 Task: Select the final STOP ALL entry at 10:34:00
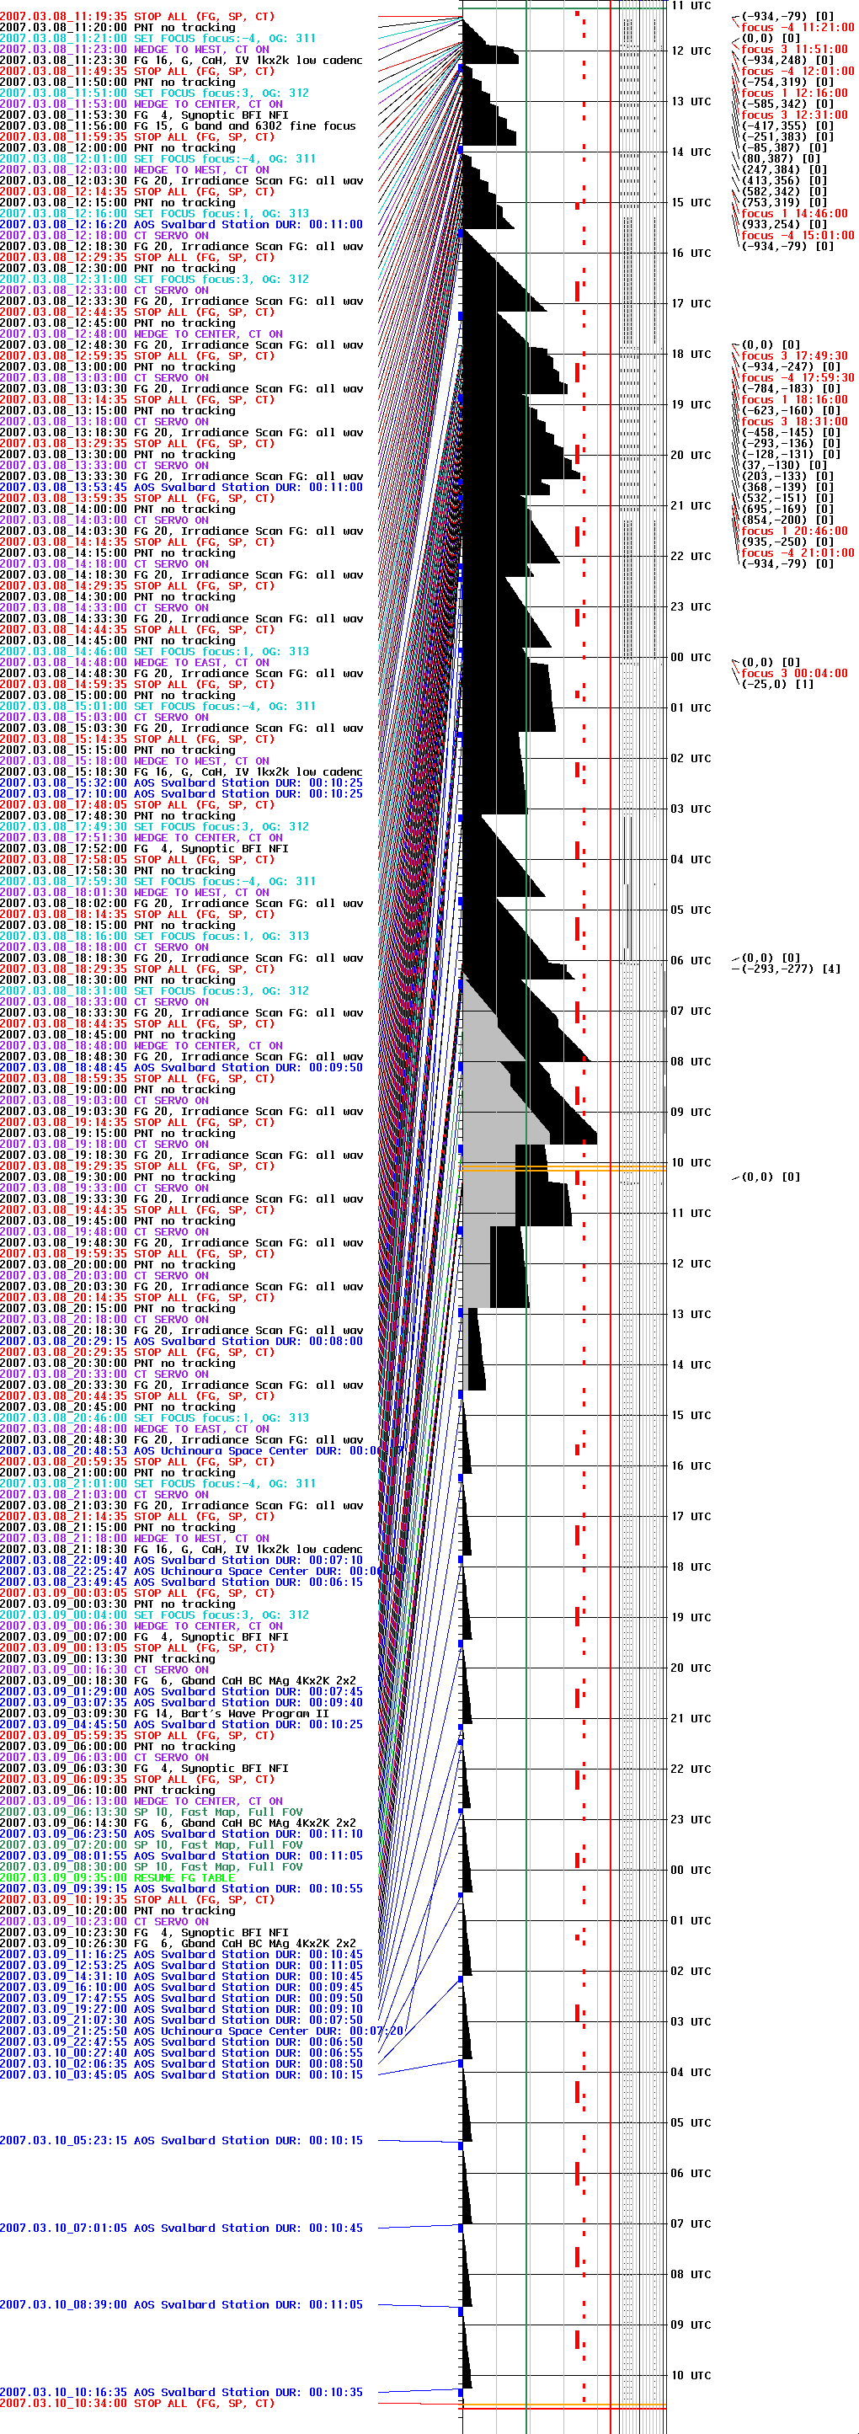pos(137,2403)
